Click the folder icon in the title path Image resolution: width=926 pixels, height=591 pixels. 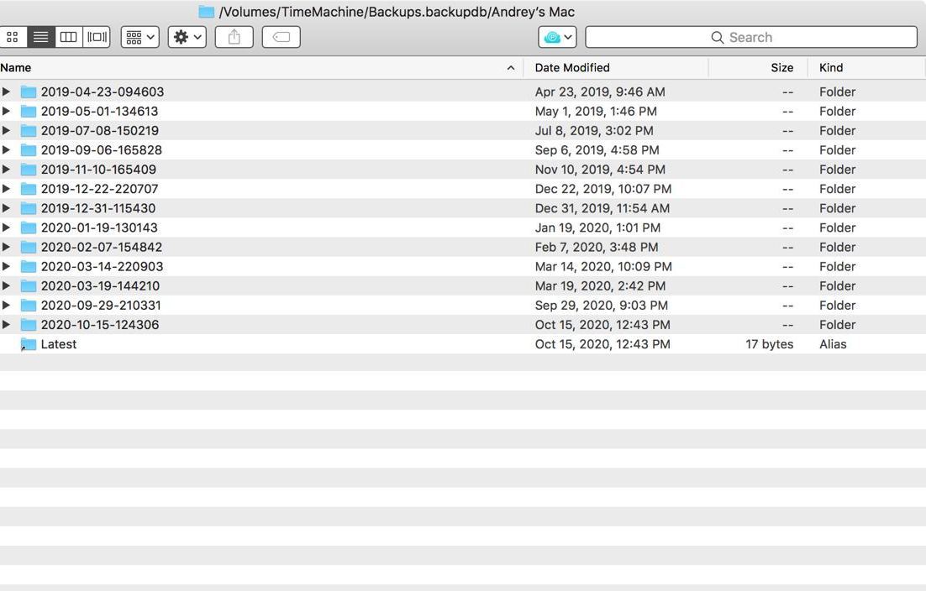pyautogui.click(x=206, y=12)
